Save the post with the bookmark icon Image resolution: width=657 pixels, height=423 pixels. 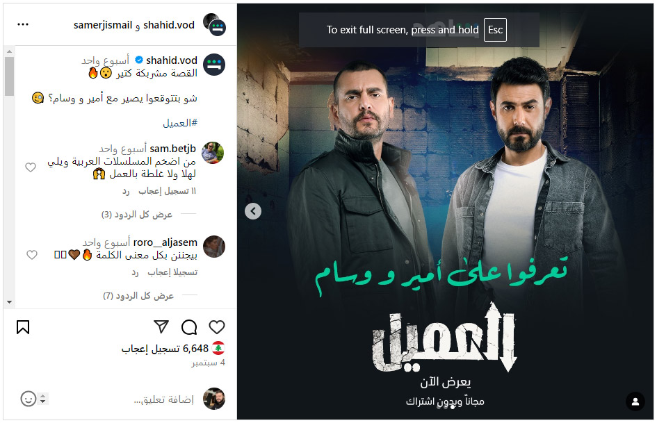pyautogui.click(x=23, y=327)
